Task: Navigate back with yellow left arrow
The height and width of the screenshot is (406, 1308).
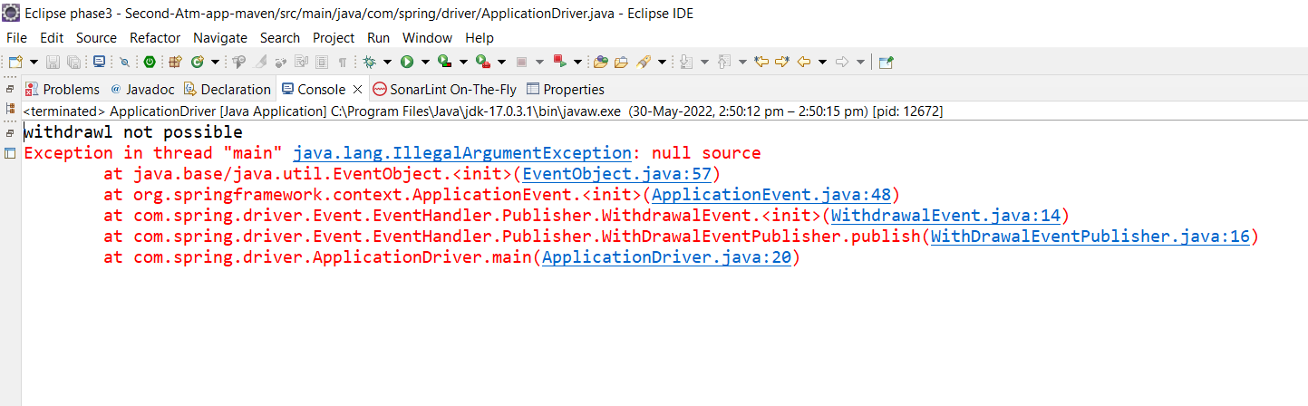Action: tap(804, 62)
